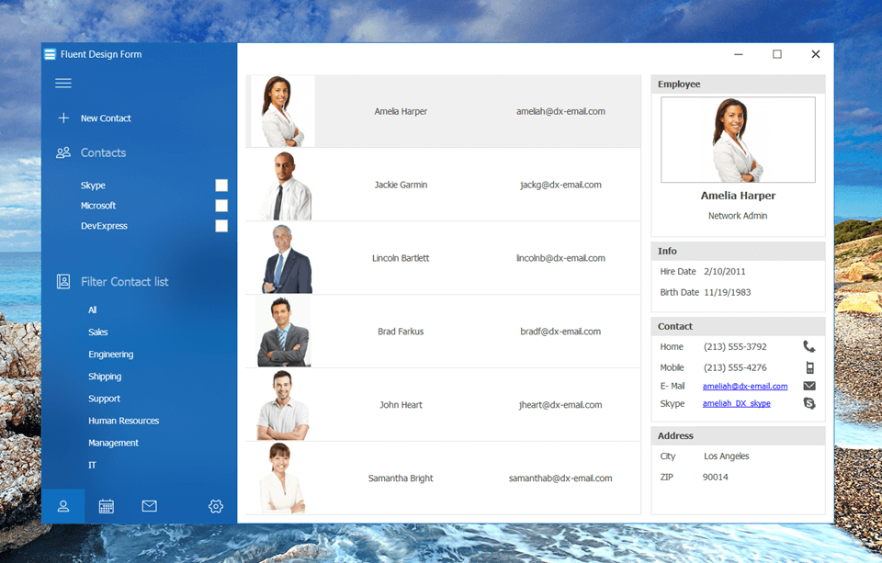
Task: Select the Engineering filter
Action: click(x=110, y=354)
